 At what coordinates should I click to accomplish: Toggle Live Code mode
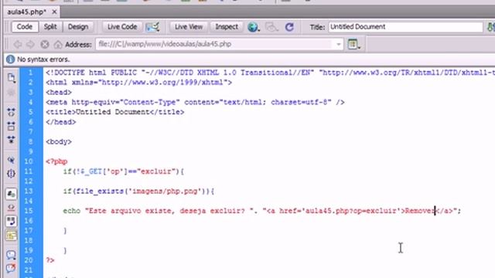[x=122, y=27]
